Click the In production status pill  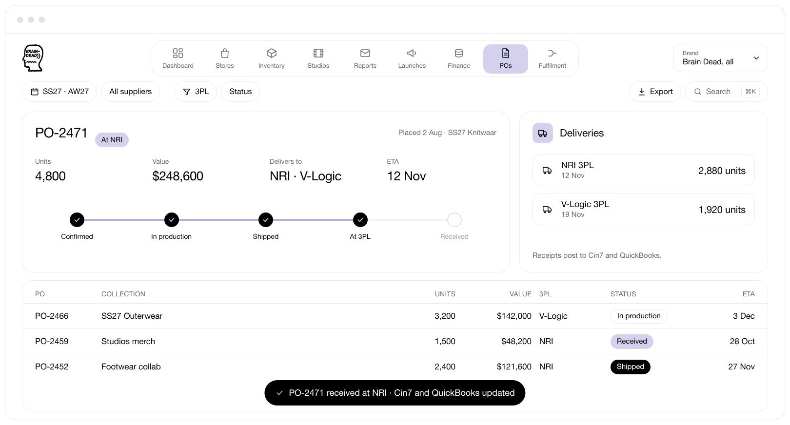639,316
